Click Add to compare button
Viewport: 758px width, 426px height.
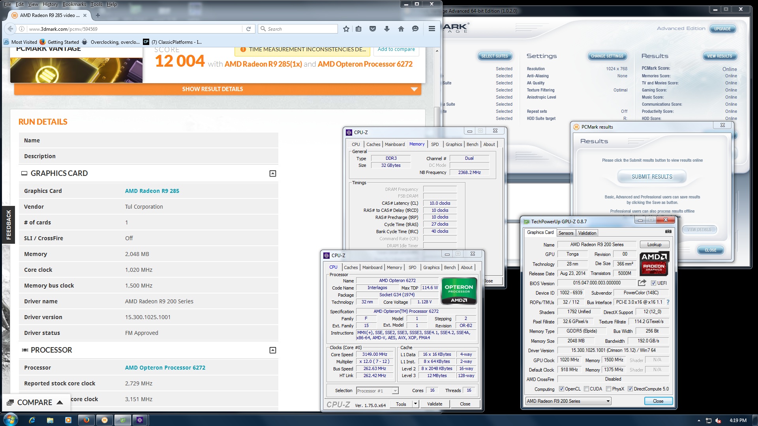(396, 49)
